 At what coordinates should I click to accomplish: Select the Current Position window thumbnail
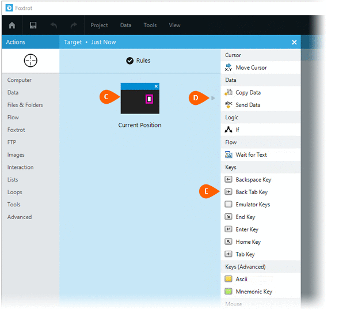coord(140,99)
